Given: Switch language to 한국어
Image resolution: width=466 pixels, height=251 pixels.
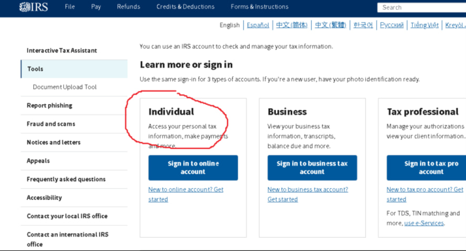Looking at the screenshot, I should click(x=363, y=25).
